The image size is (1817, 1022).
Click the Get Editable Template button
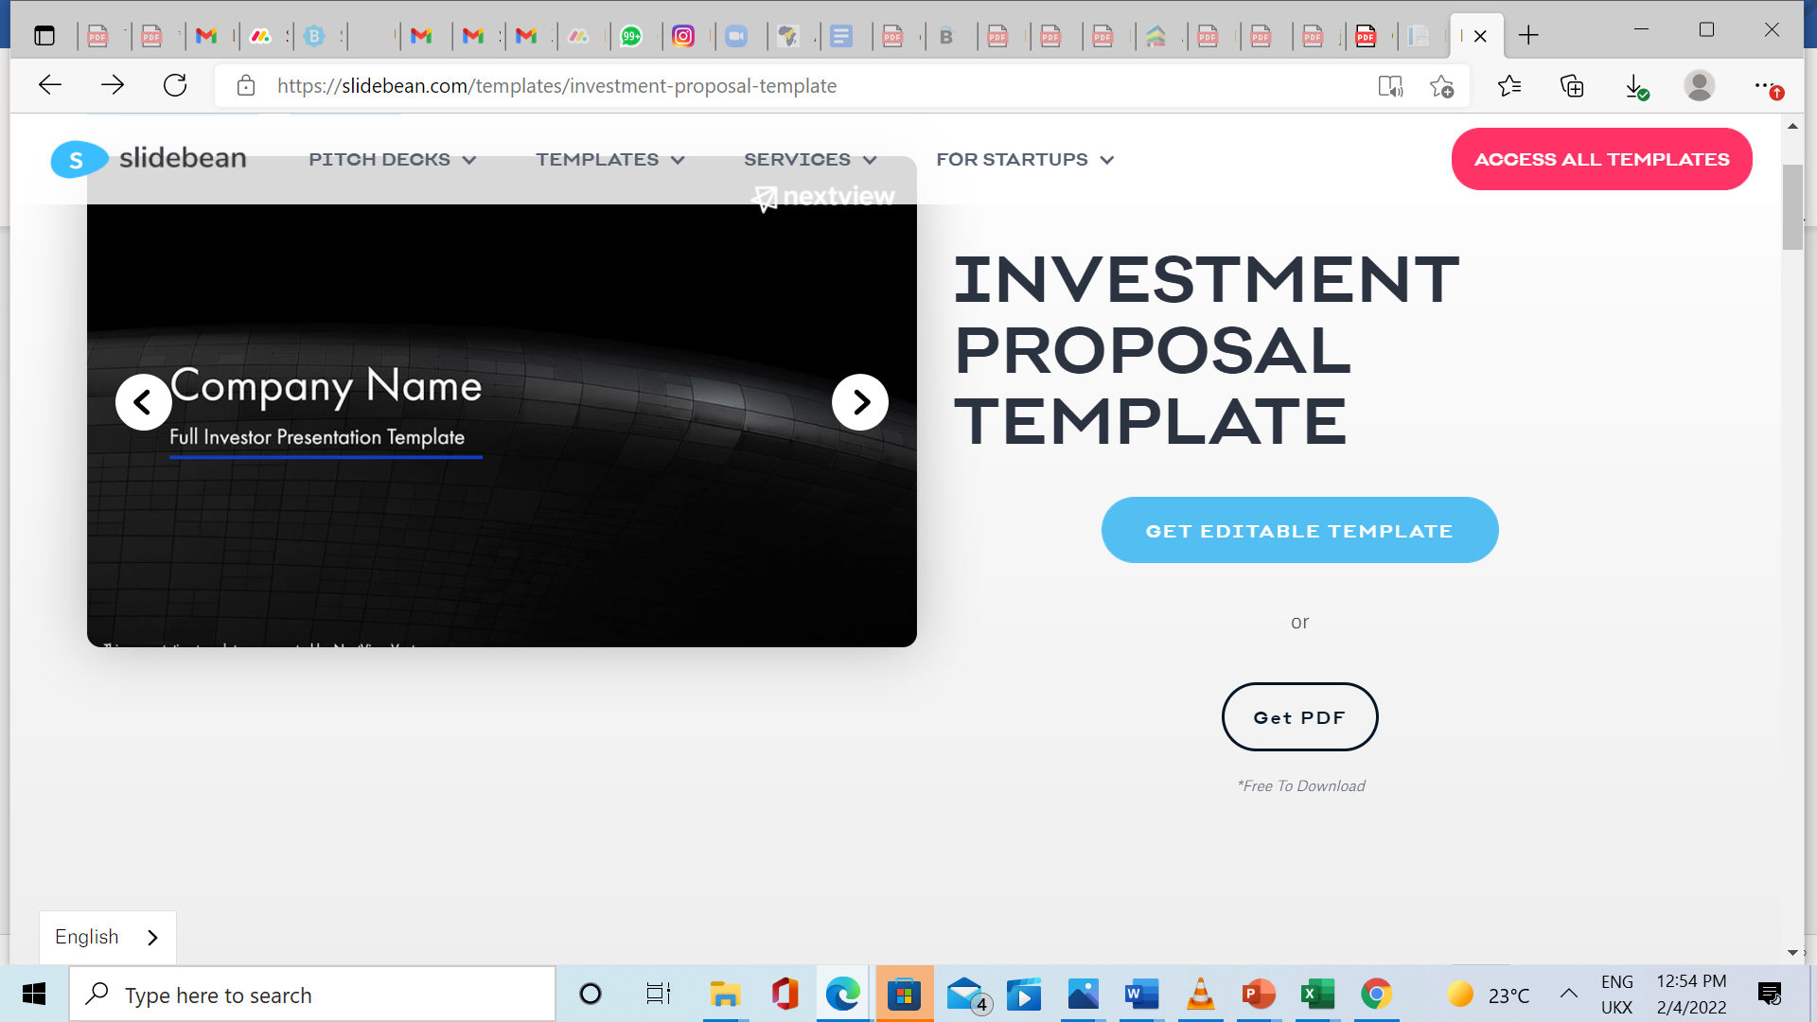click(x=1299, y=531)
